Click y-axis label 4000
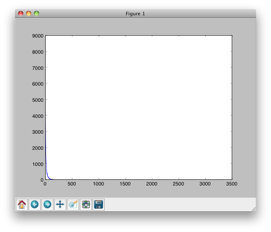This screenshot has height=232, width=271. (x=37, y=116)
